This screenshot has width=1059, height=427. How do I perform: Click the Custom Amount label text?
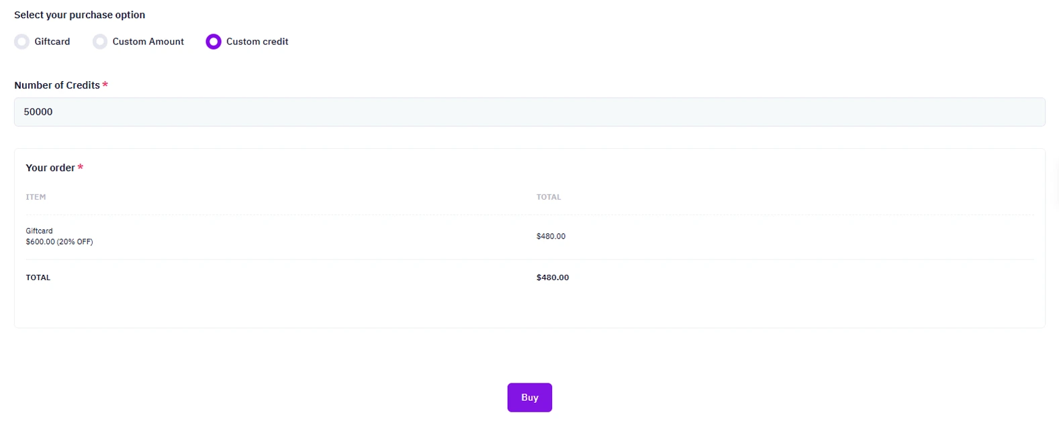pos(148,42)
